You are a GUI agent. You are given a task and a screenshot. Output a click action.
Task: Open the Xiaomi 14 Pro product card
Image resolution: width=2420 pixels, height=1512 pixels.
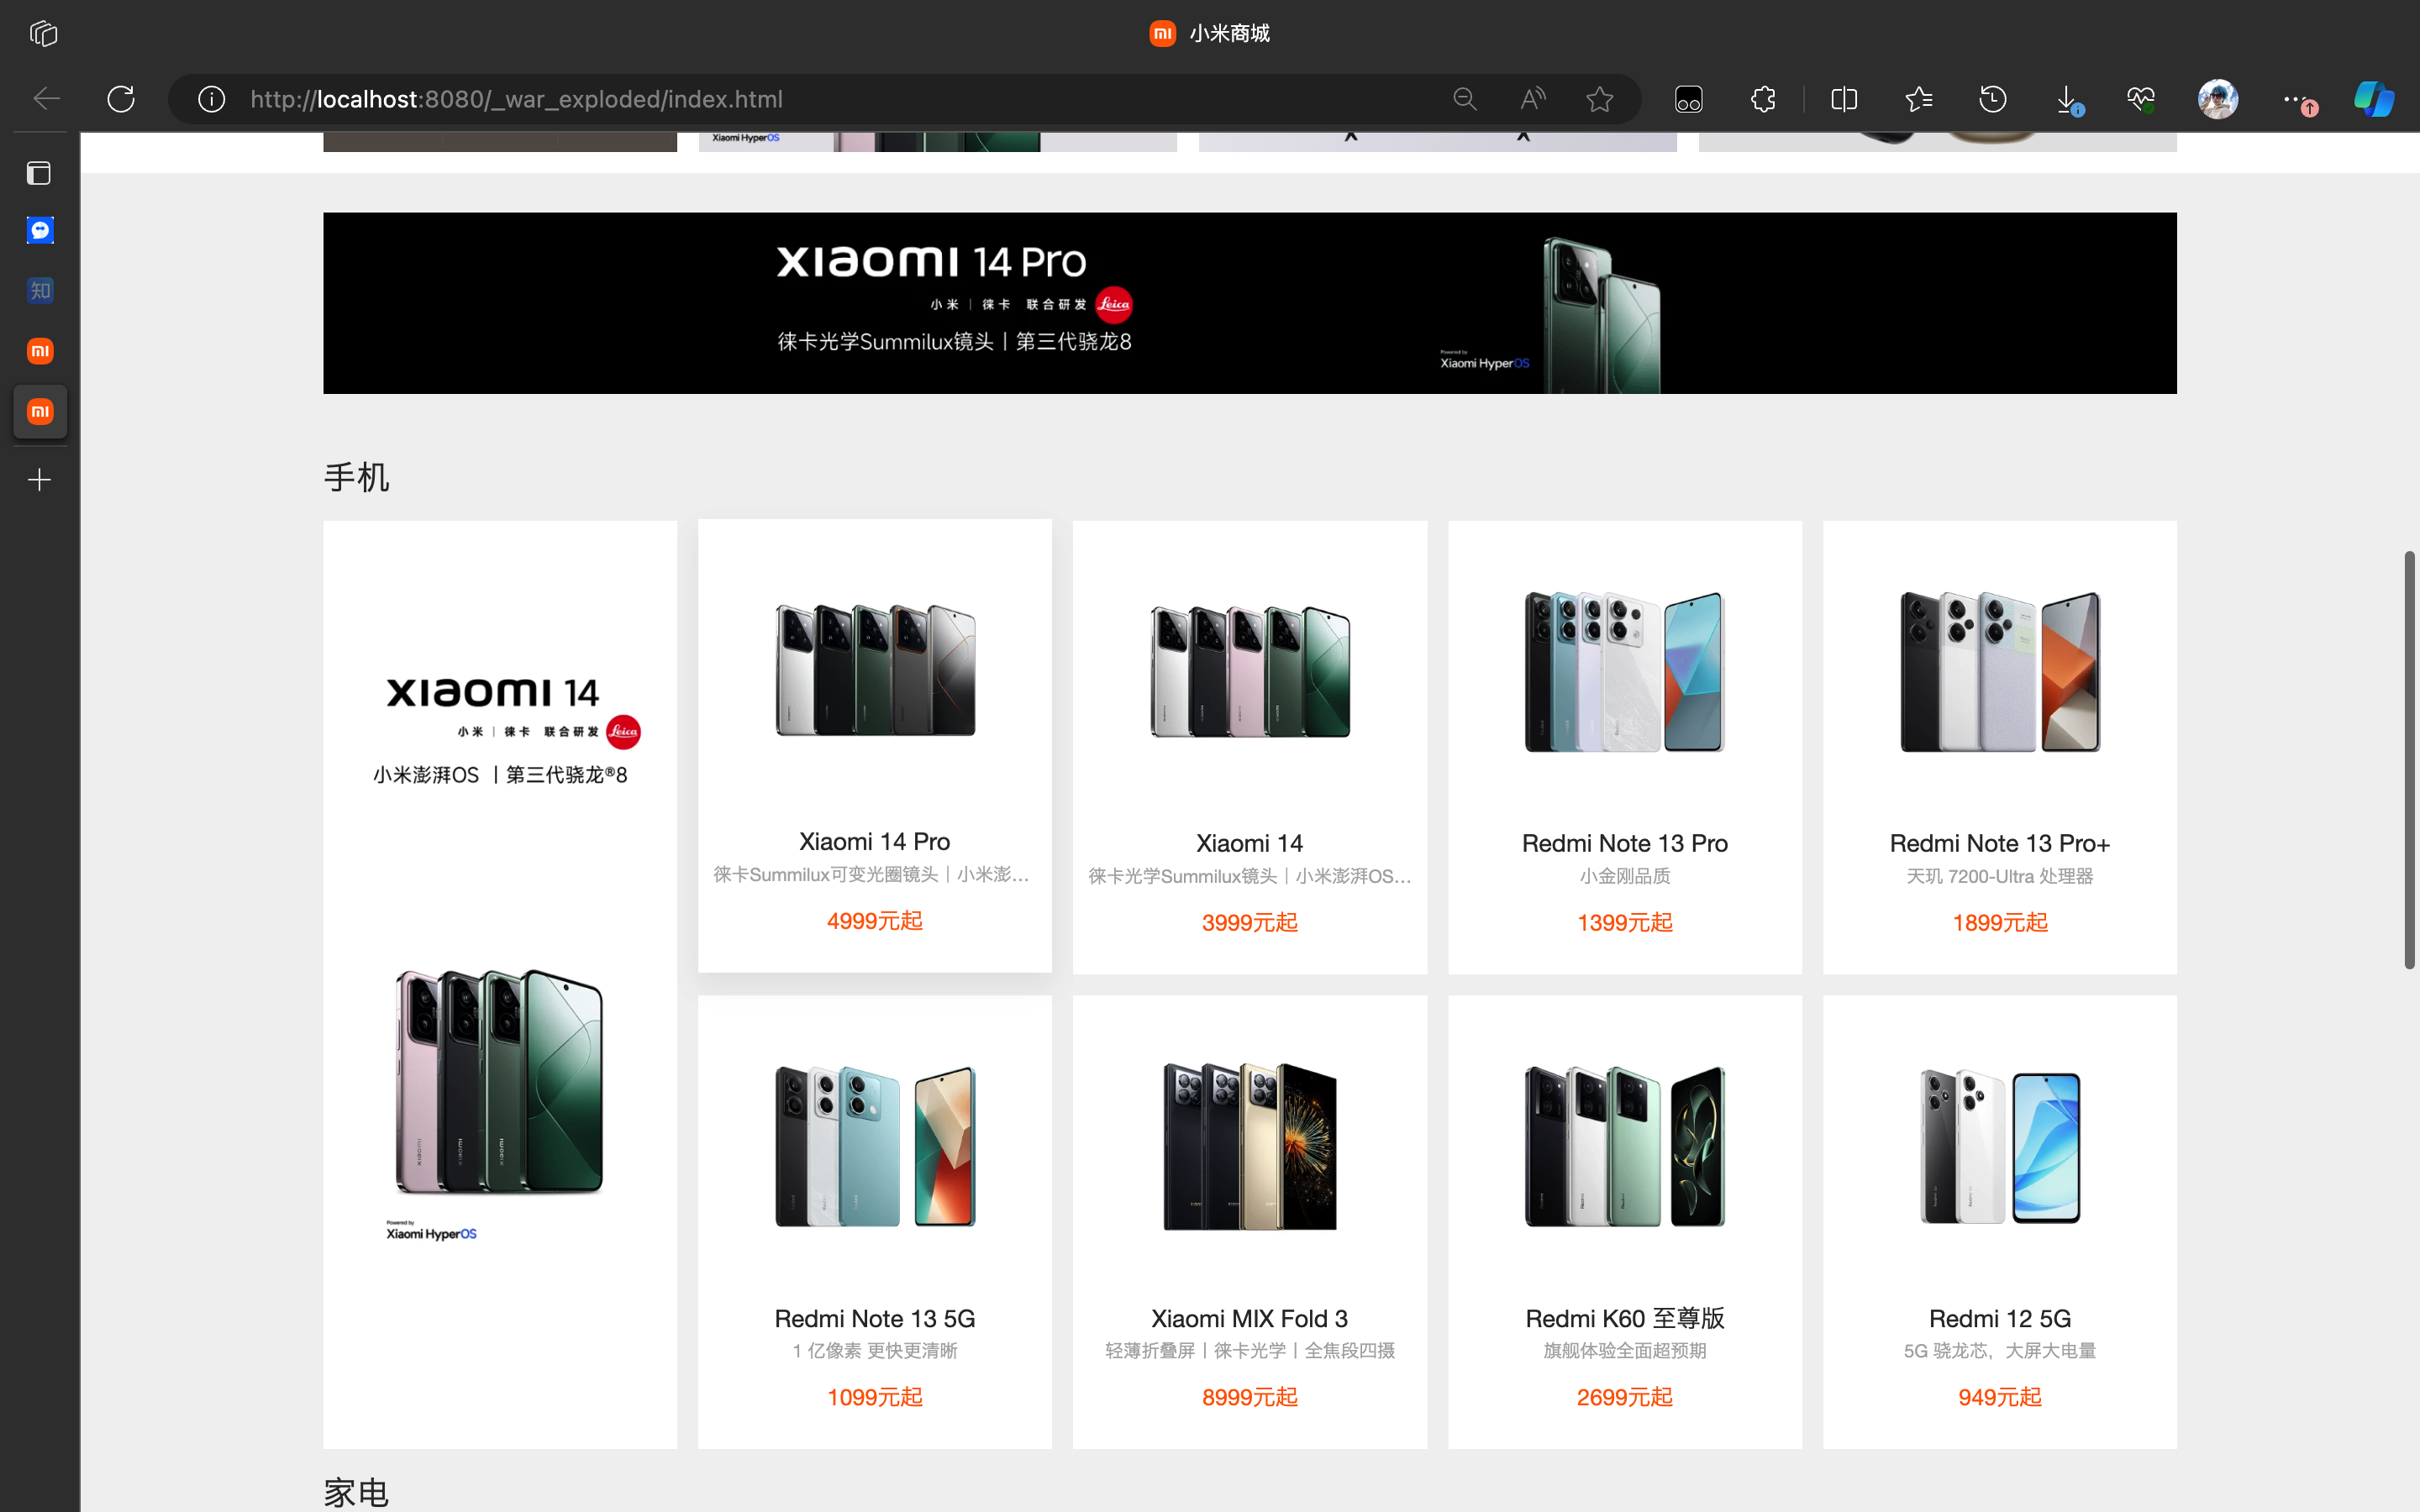[x=874, y=745]
